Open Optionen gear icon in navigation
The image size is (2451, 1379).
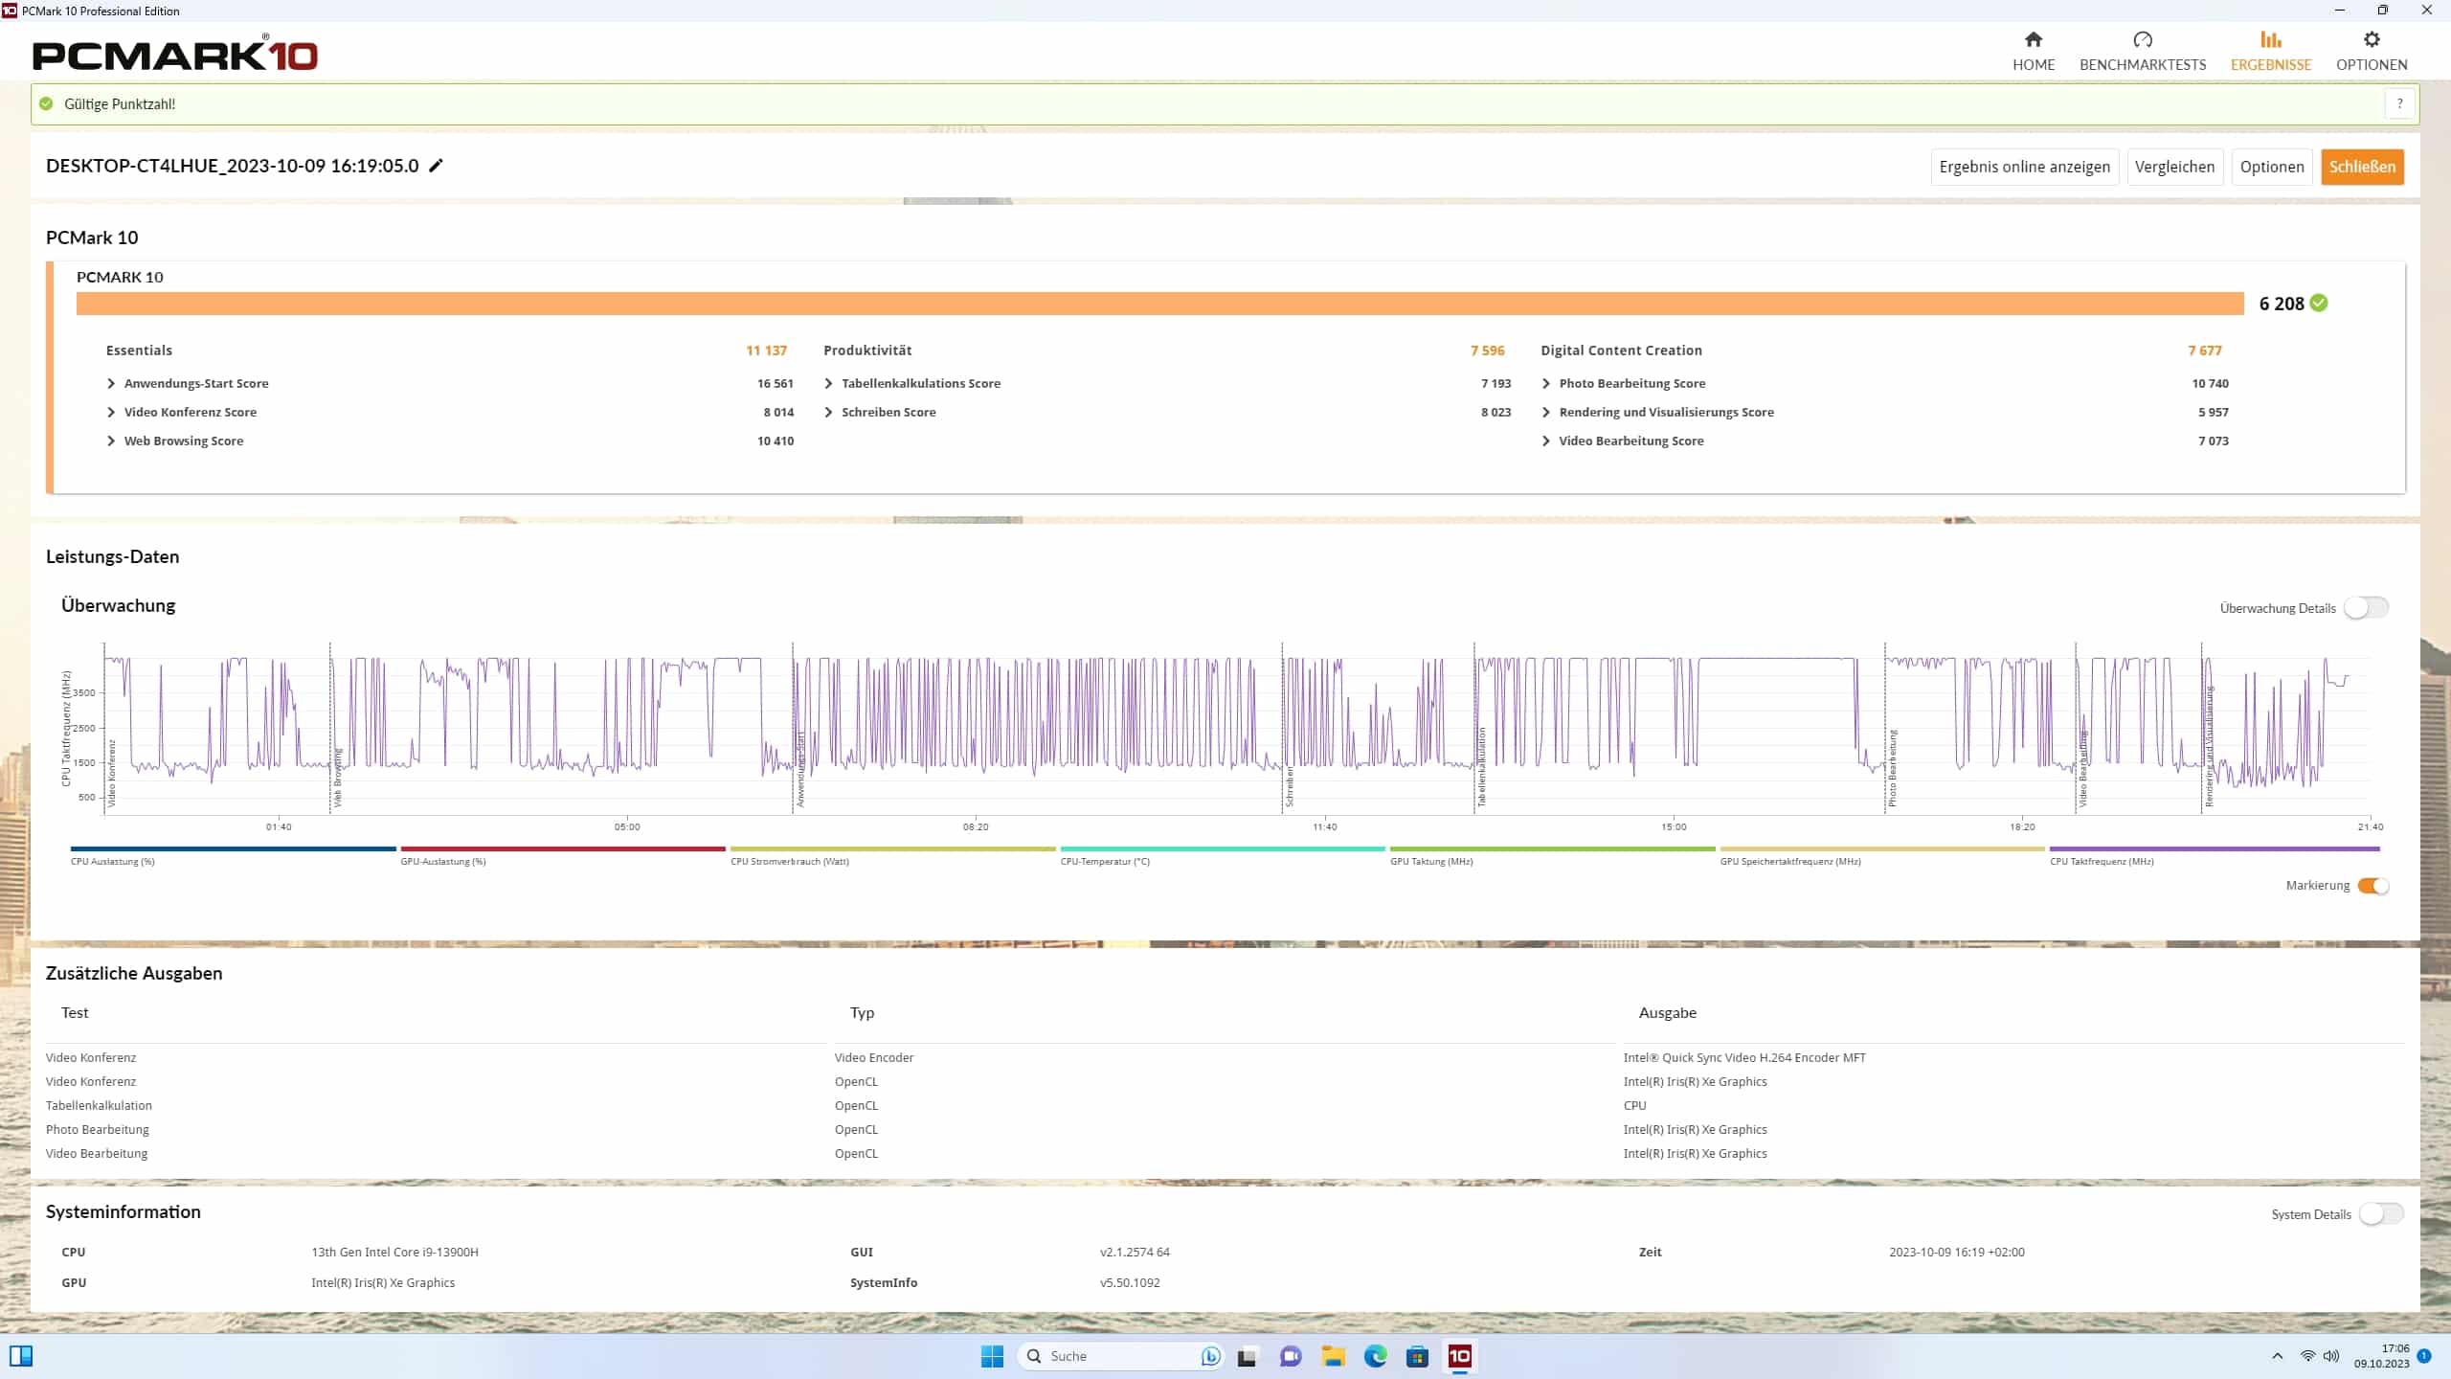tap(2371, 40)
